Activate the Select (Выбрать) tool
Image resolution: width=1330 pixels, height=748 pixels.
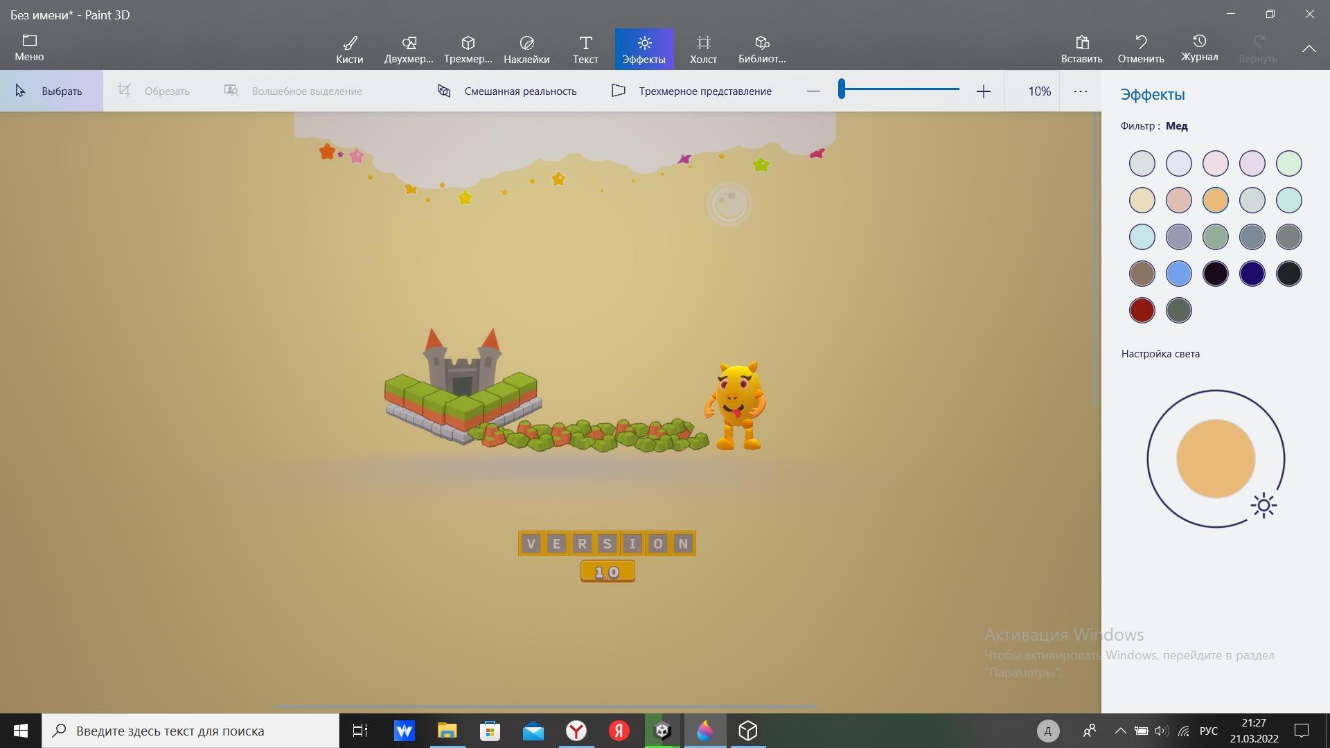[51, 91]
